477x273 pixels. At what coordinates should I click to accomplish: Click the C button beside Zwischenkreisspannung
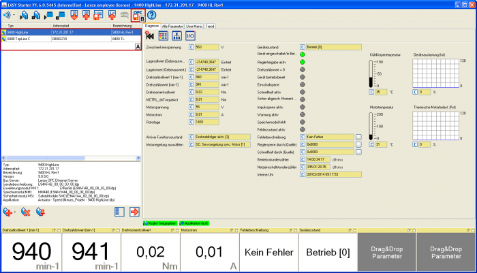pos(191,47)
